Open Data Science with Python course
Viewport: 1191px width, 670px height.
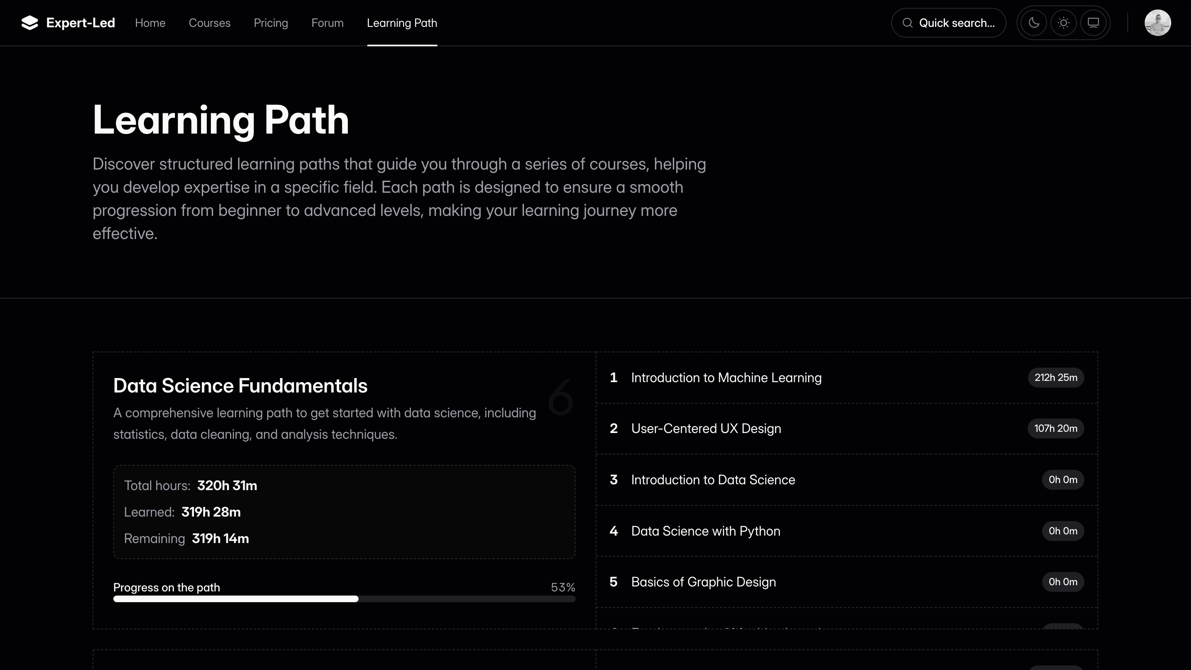[706, 531]
